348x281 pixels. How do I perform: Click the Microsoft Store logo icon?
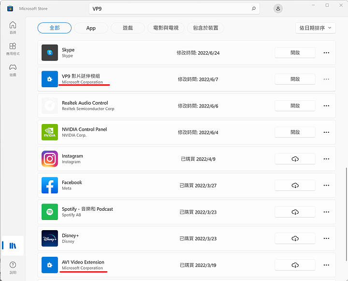point(10,8)
